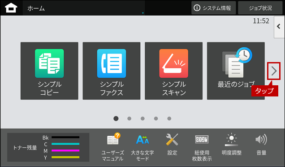Expand the ホーム title bar dropdown triangle
285x167 pixels.
tap(142, 13)
